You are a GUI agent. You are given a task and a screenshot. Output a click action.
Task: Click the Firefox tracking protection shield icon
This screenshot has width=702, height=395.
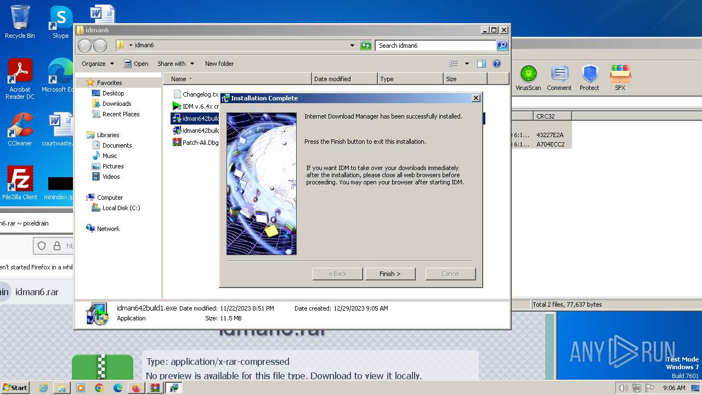click(x=42, y=246)
